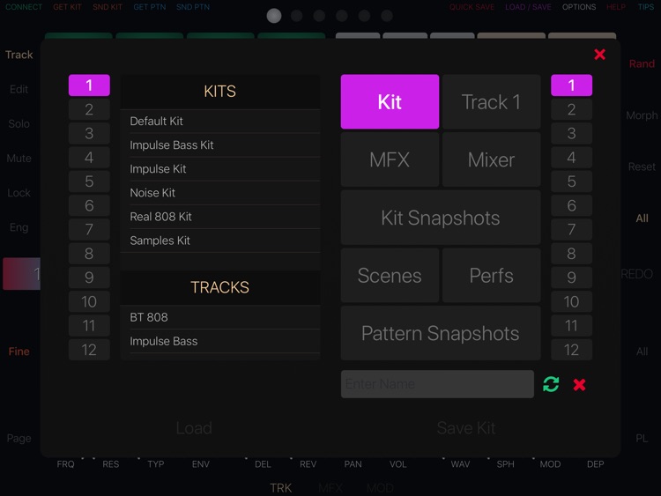Switch to the MOD bottom tab
This screenshot has width=661, height=496.
coord(380,487)
